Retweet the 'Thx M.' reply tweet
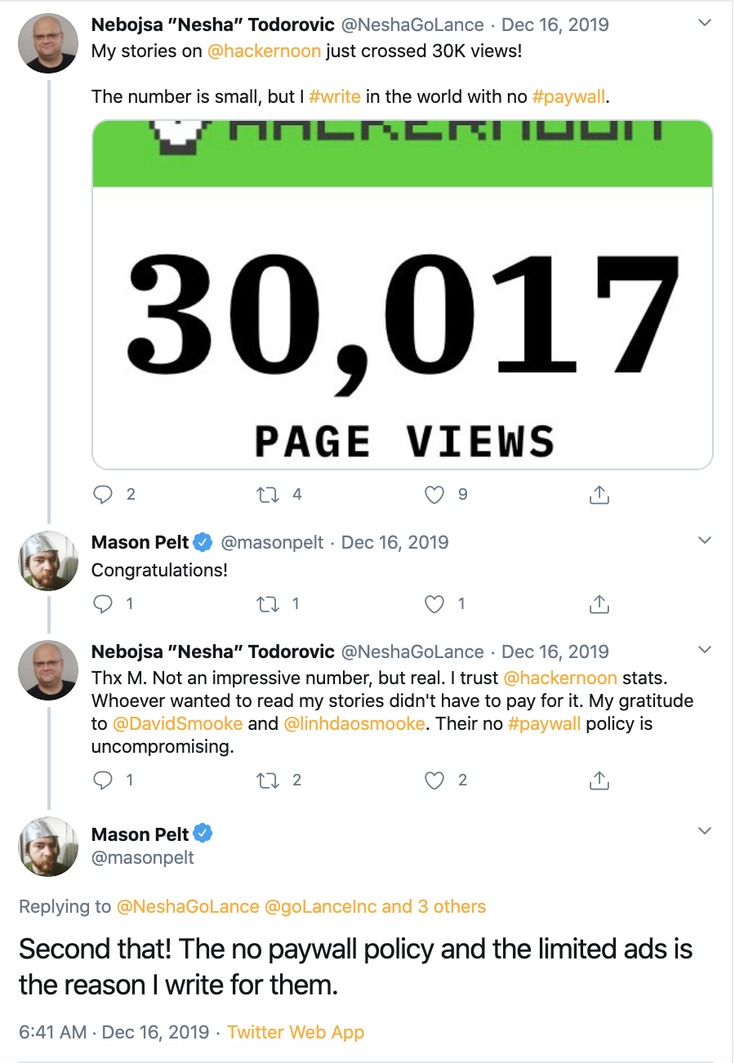Screen dimensions: 735x1063 268,781
